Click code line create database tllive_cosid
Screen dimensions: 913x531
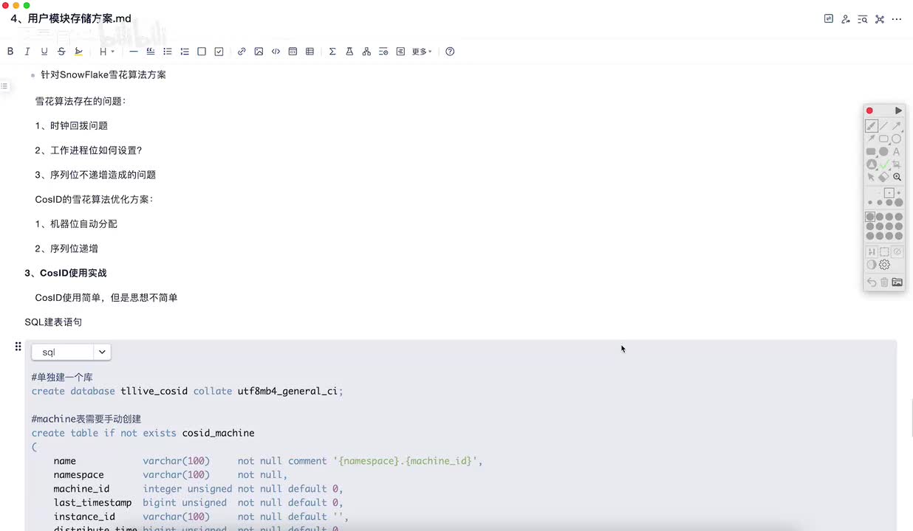coord(187,391)
